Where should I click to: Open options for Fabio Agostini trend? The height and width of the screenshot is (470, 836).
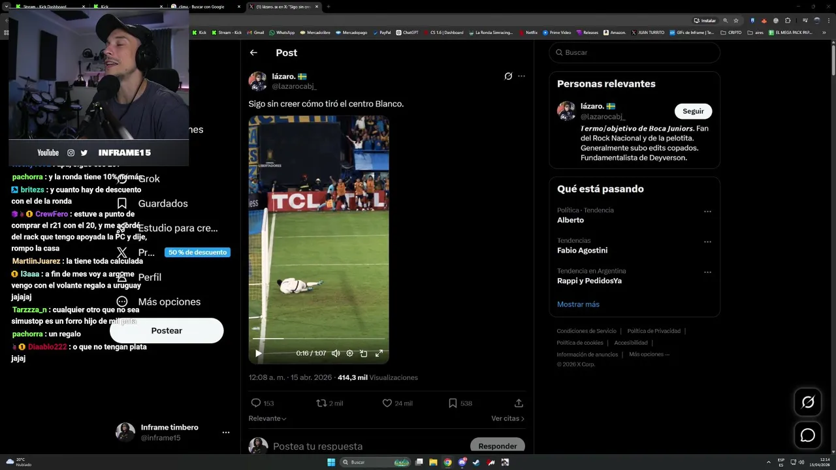(x=707, y=242)
